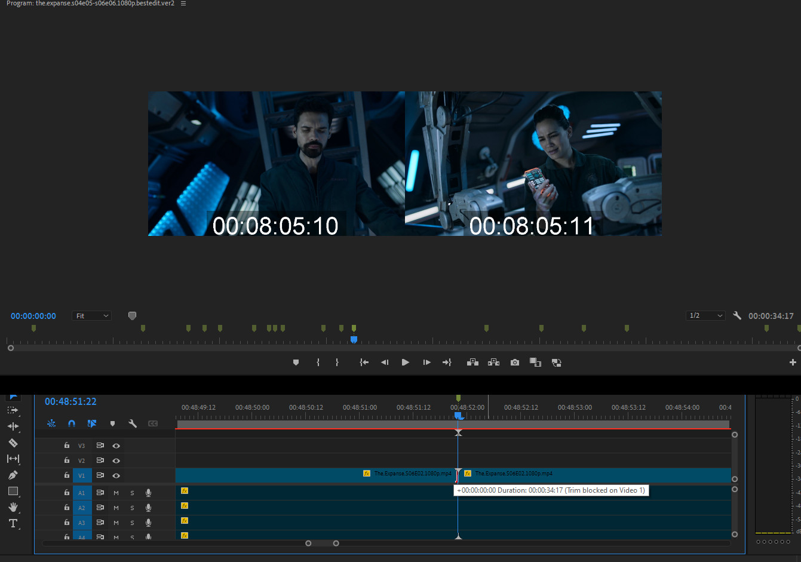801x562 pixels.
Task: Pick the Ripple Edit tool
Action: coord(13,426)
